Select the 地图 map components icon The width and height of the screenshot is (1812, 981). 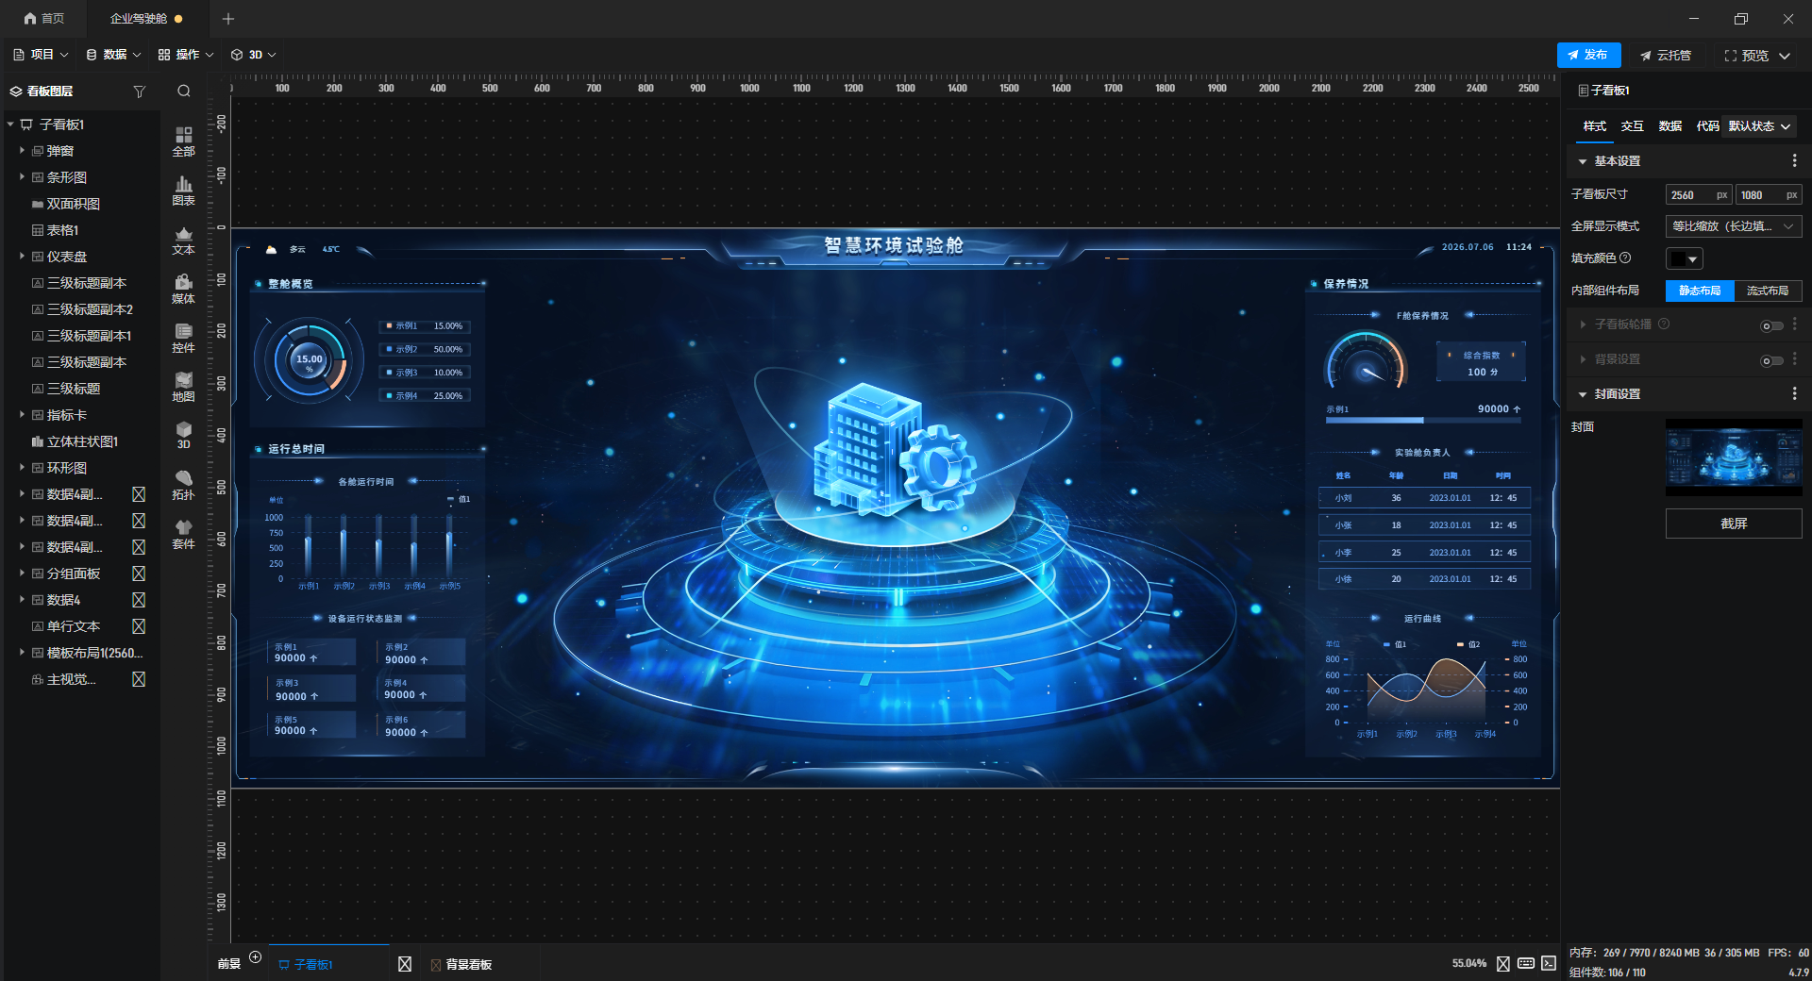[183, 387]
